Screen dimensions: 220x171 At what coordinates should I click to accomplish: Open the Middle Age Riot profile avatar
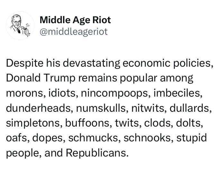(20, 25)
